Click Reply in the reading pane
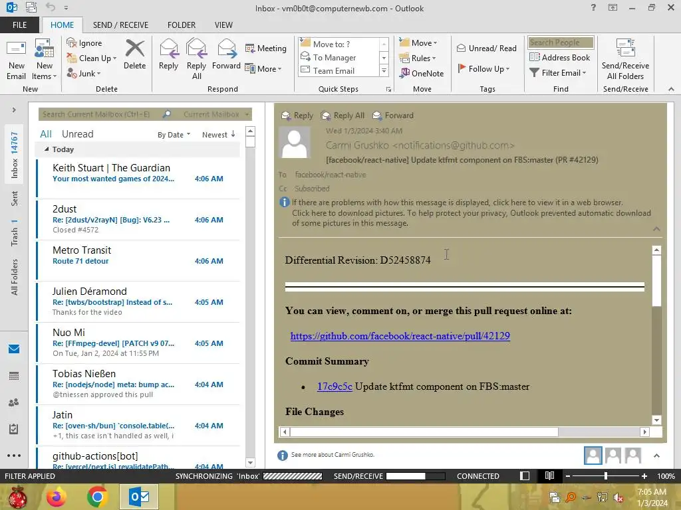Image resolution: width=681 pixels, height=510 pixels. point(297,116)
